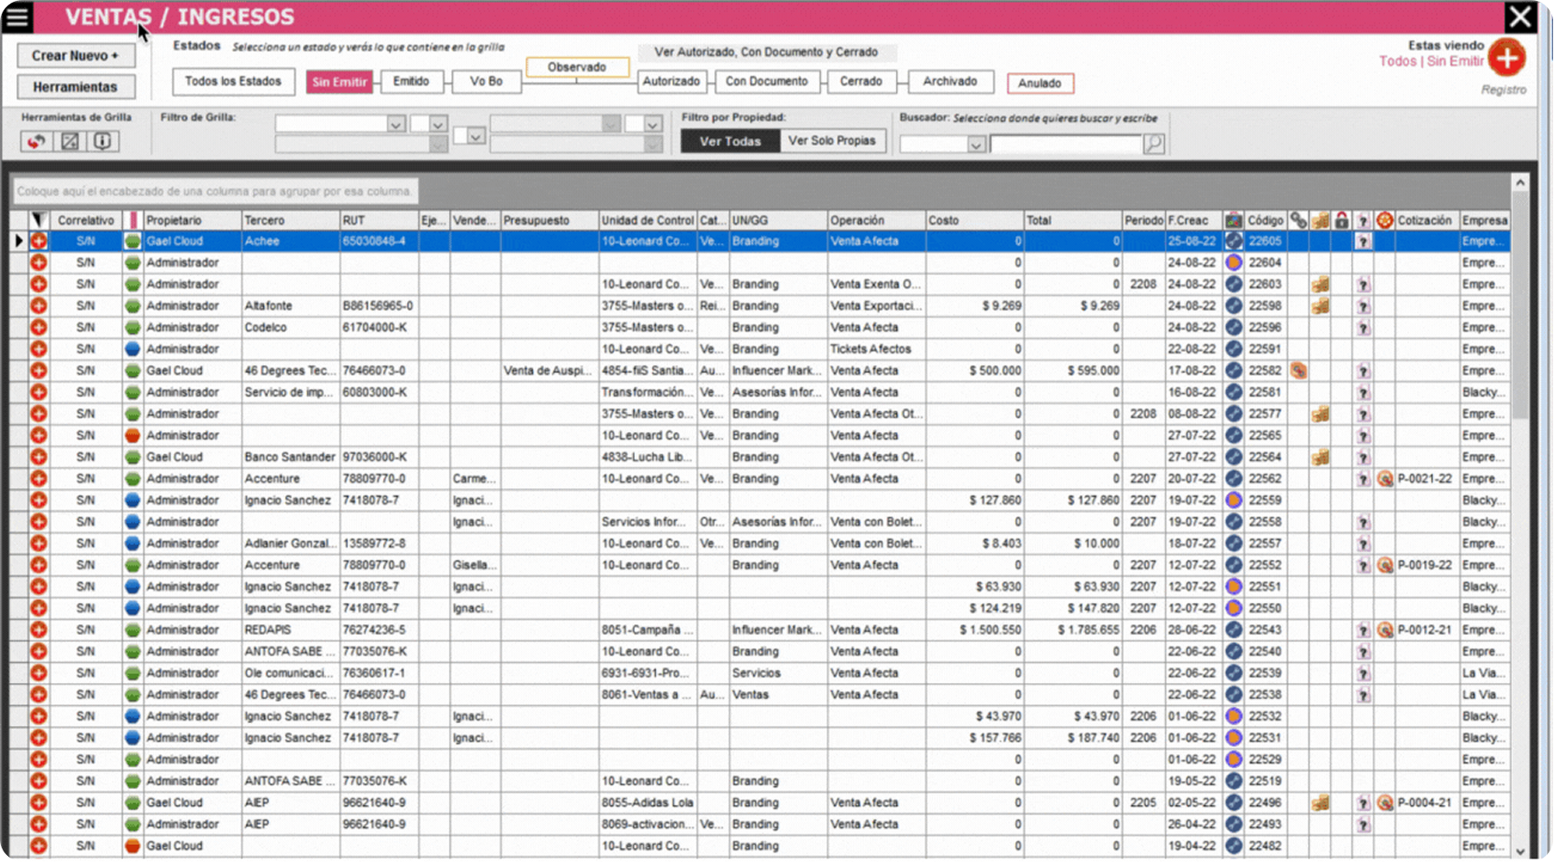Click Todos los Estados button
The image size is (1554, 862).
[x=233, y=81]
